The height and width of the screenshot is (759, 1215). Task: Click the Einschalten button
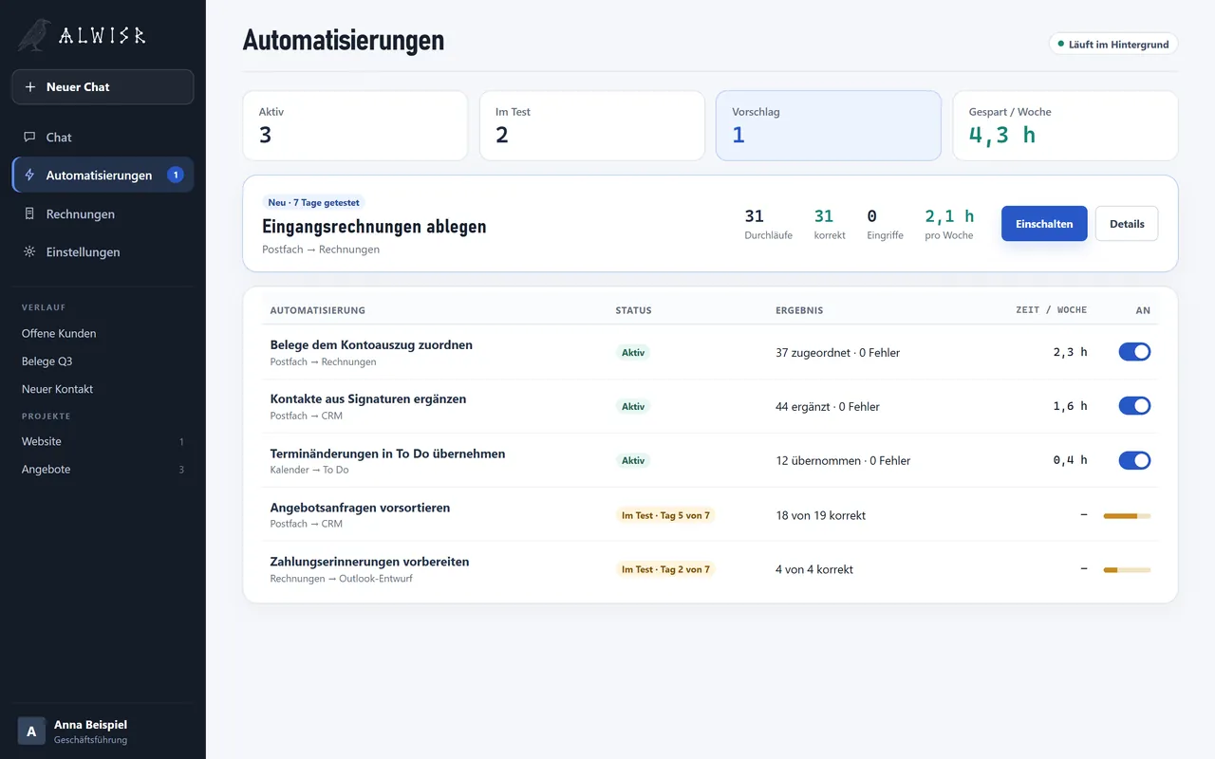click(1044, 224)
